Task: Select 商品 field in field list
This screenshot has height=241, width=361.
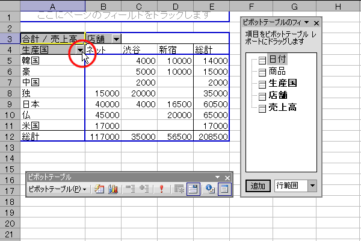Action: click(x=277, y=71)
